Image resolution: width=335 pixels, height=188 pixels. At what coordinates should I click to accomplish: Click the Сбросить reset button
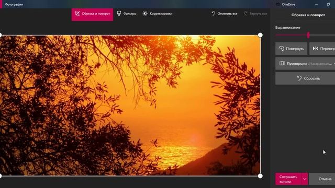pyautogui.click(x=305, y=78)
